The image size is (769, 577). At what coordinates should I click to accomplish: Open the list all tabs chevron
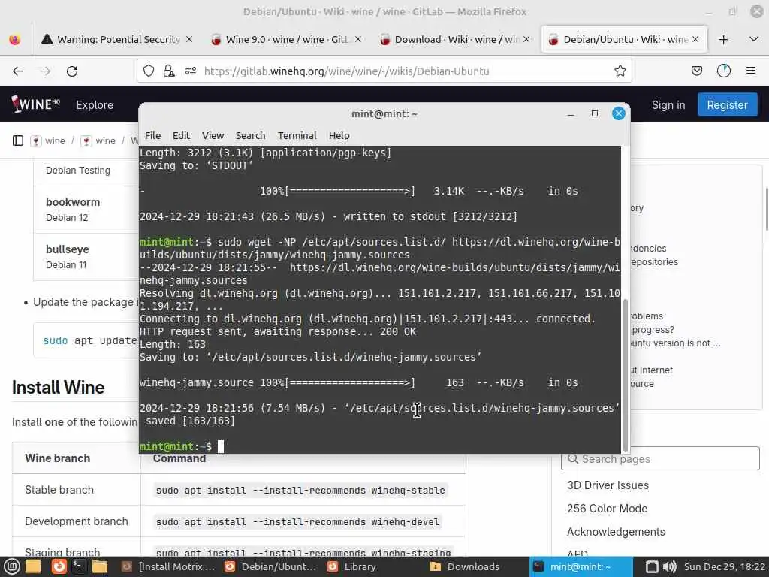(x=754, y=39)
